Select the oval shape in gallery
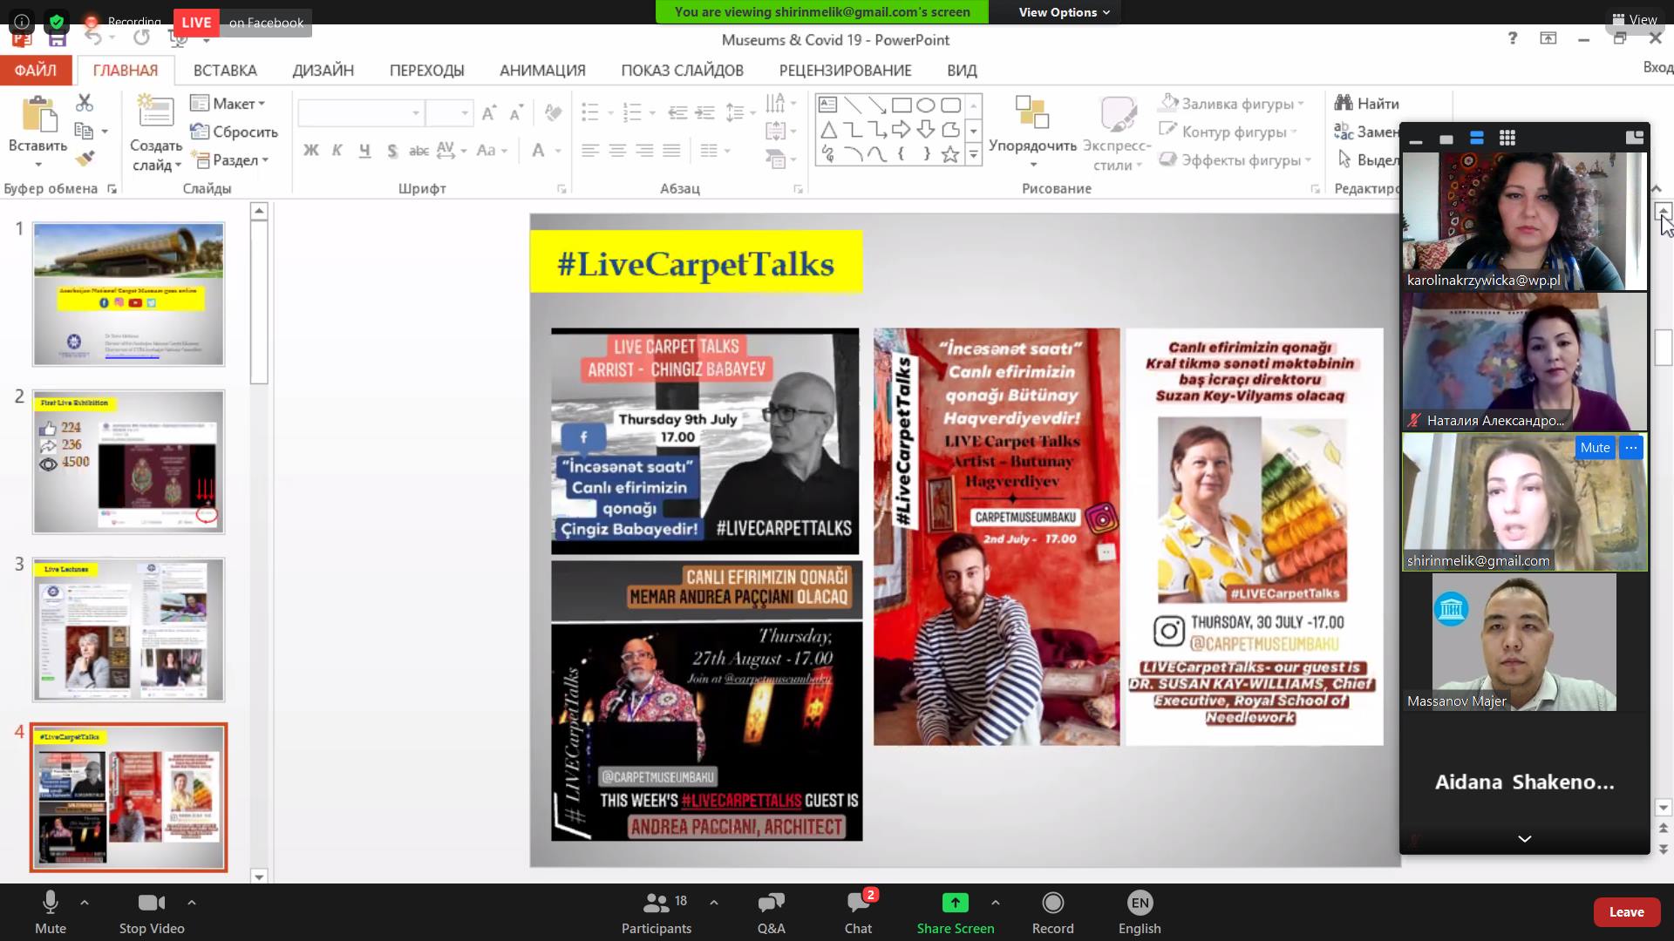 click(x=926, y=105)
